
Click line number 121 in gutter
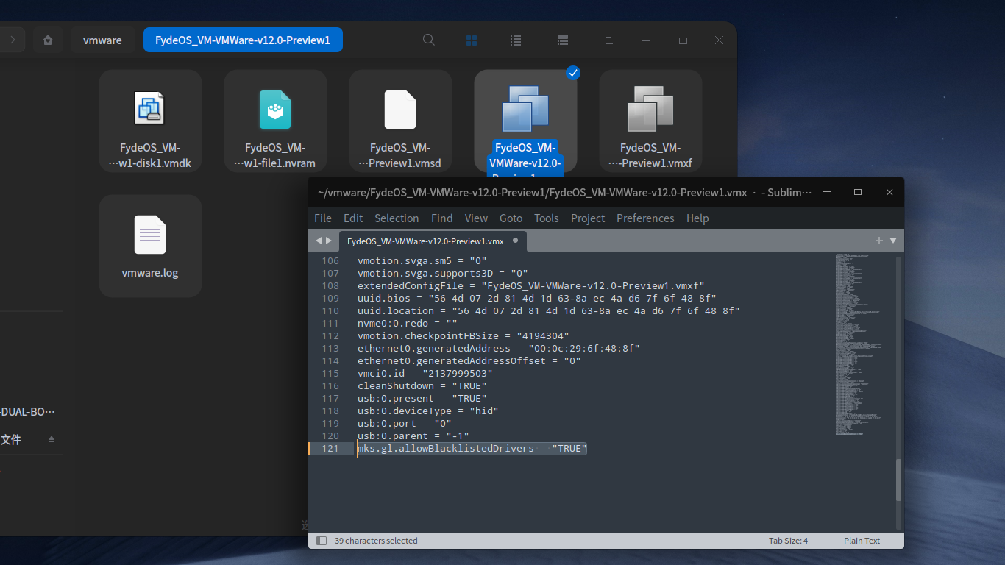[x=330, y=449]
